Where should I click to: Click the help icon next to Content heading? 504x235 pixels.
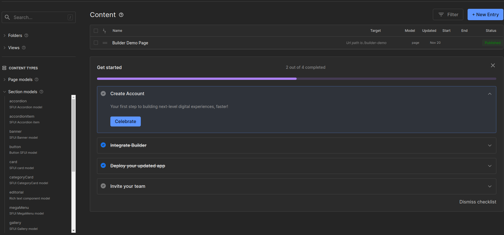(x=121, y=15)
